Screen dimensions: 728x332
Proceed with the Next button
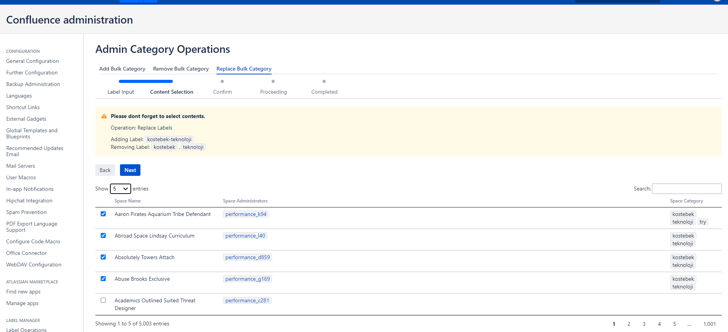pos(130,170)
